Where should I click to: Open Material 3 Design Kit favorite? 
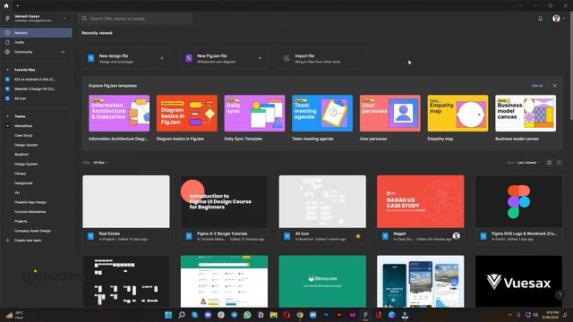pos(35,89)
